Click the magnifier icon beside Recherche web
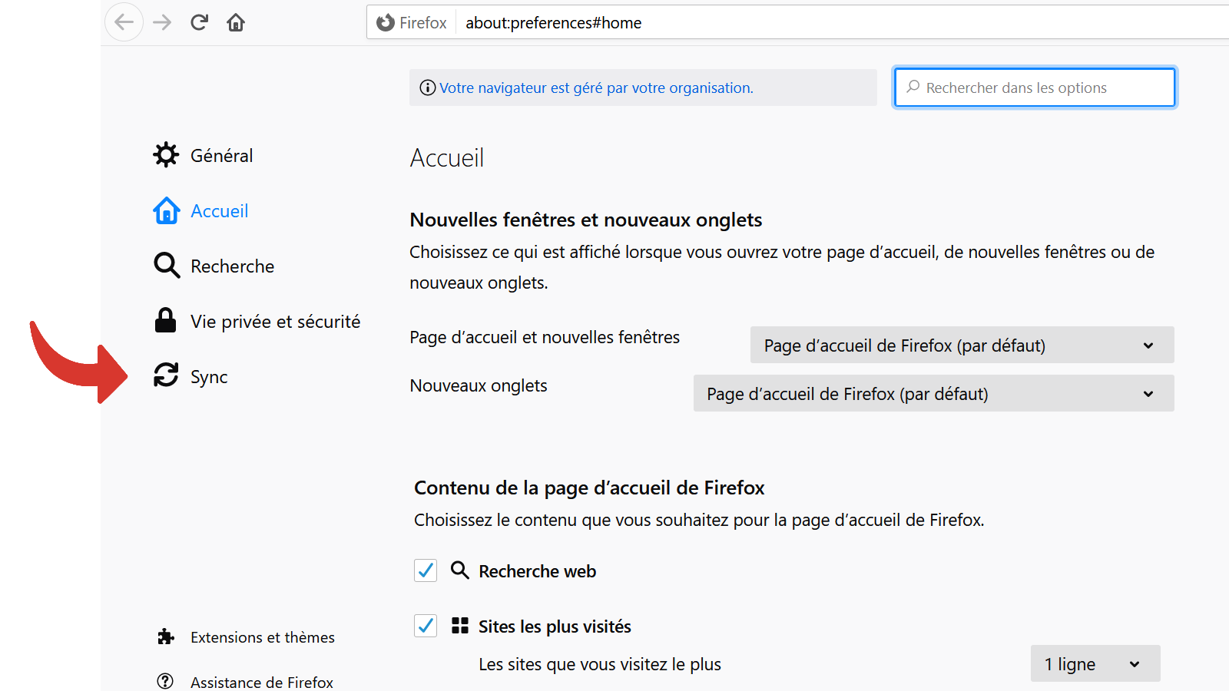 (459, 570)
